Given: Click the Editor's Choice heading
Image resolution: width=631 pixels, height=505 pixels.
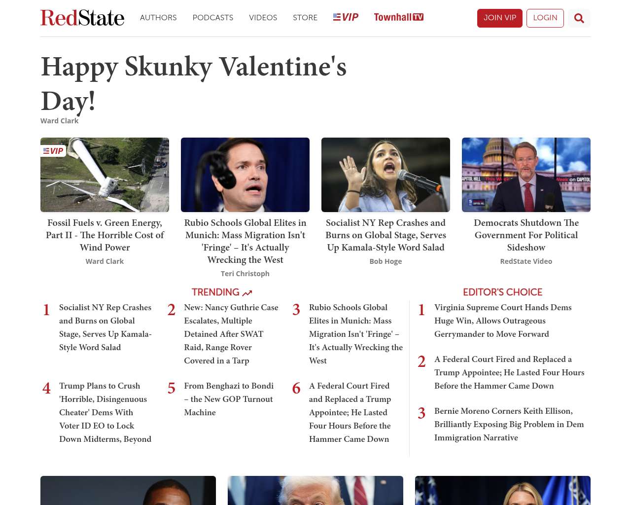Looking at the screenshot, I should pyautogui.click(x=502, y=292).
